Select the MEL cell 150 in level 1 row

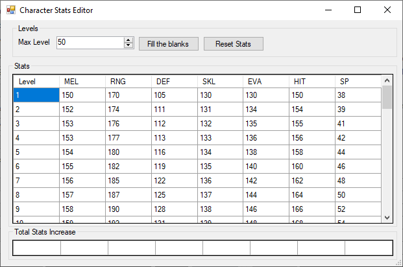pos(82,95)
